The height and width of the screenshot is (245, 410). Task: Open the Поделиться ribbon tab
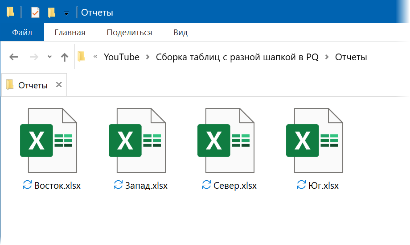point(129,33)
